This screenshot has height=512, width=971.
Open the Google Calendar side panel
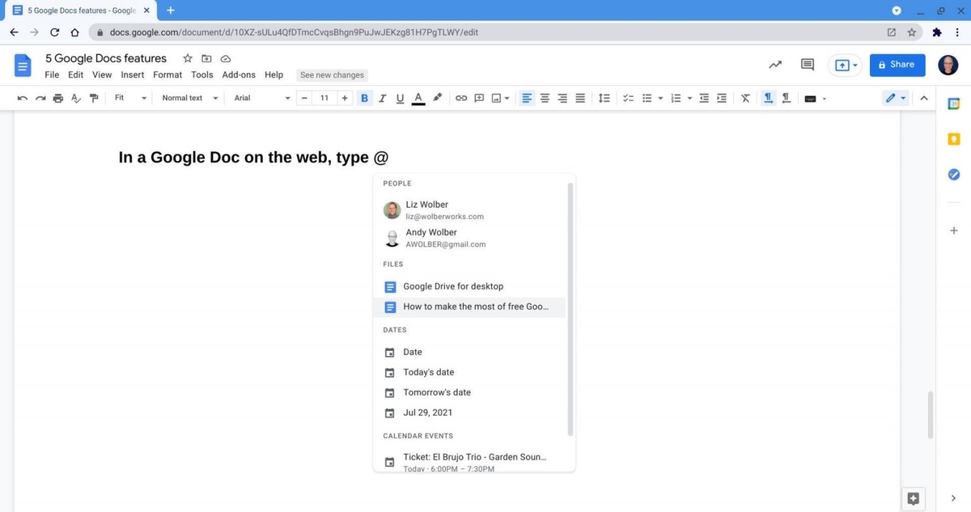pos(953,104)
